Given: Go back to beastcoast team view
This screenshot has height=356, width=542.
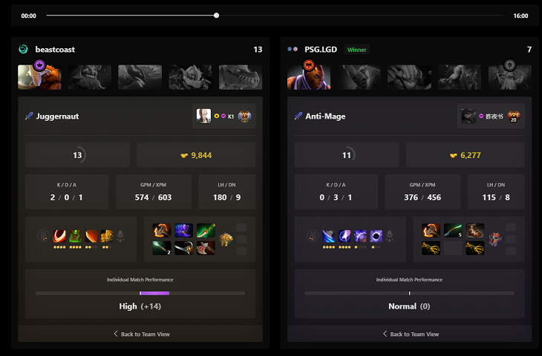Looking at the screenshot, I should (x=142, y=334).
